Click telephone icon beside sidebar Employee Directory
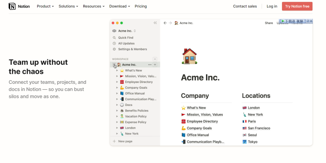 click(122, 82)
